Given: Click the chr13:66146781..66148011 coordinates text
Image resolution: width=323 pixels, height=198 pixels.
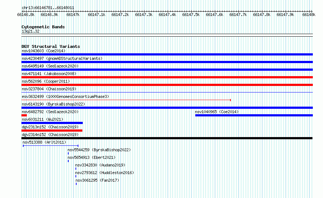Looking at the screenshot, I should tap(48, 8).
